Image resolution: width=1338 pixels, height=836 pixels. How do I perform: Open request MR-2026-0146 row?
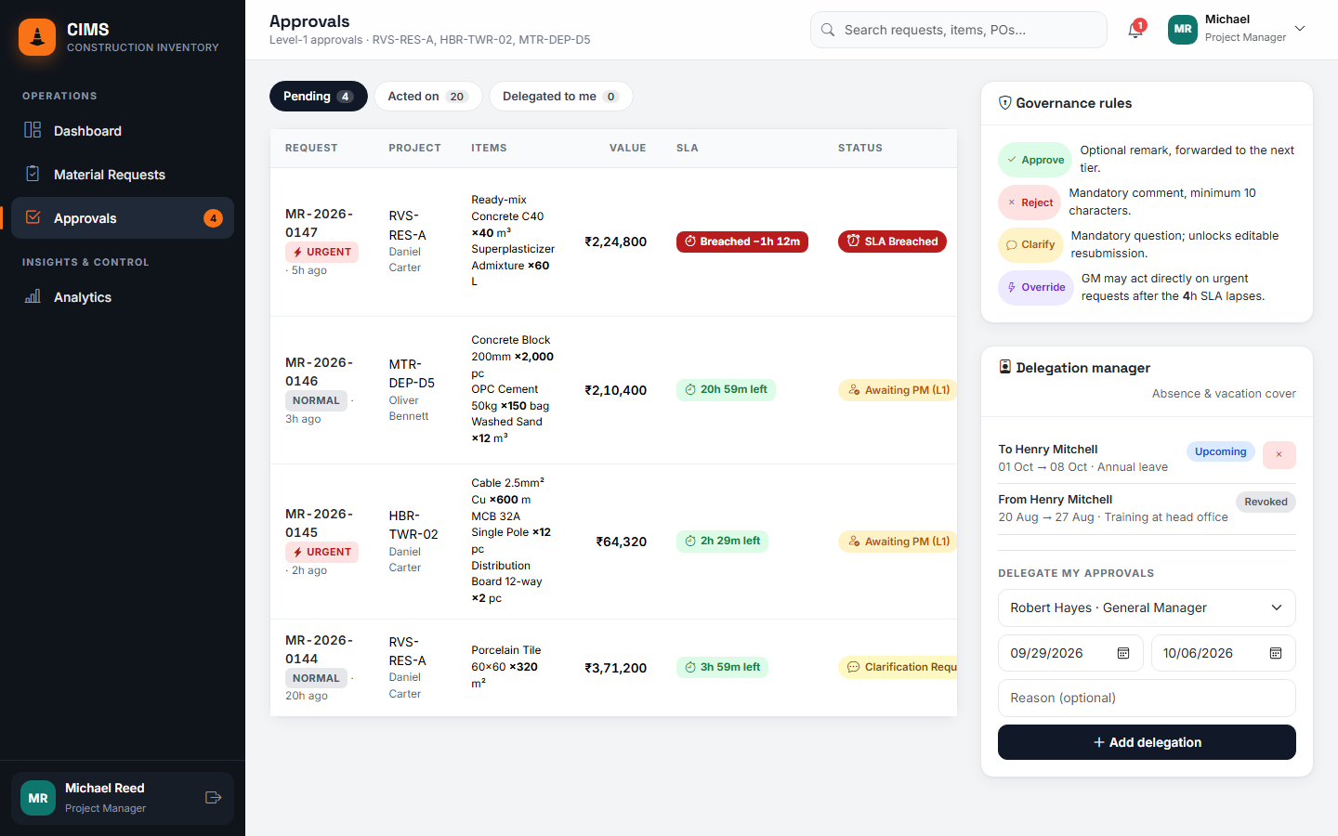tap(613, 390)
